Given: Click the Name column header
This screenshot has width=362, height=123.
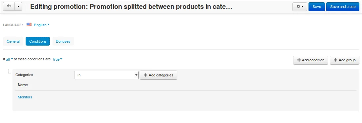Looking at the screenshot, I should 23,85.
